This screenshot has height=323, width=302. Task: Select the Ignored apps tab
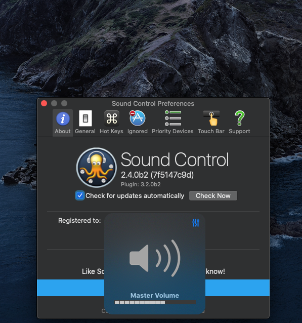click(137, 123)
